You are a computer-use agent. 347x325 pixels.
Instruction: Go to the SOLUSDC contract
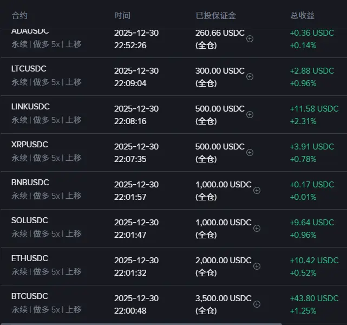click(x=30, y=220)
